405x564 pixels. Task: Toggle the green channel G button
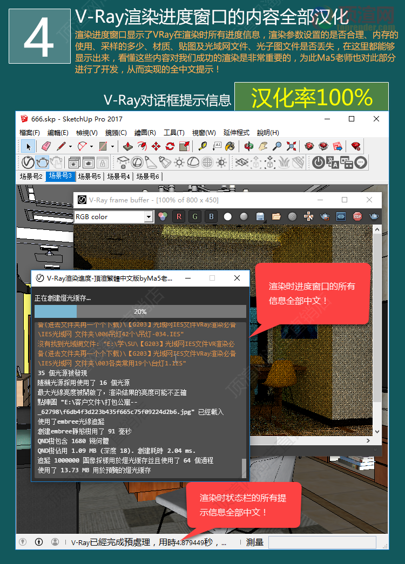coord(195,216)
